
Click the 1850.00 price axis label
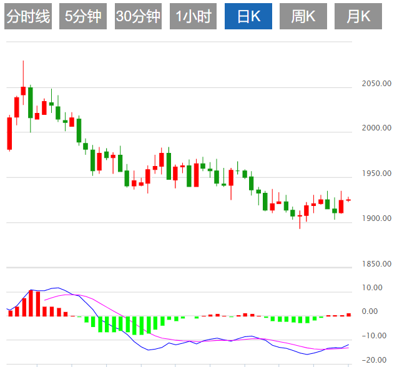pyautogui.click(x=376, y=264)
